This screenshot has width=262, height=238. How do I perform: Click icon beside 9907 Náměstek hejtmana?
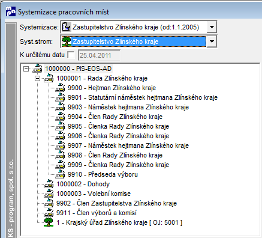click(x=60, y=145)
